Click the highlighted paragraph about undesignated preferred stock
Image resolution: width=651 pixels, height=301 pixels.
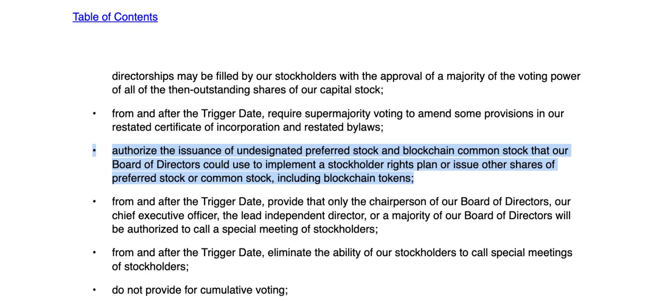coord(319,164)
